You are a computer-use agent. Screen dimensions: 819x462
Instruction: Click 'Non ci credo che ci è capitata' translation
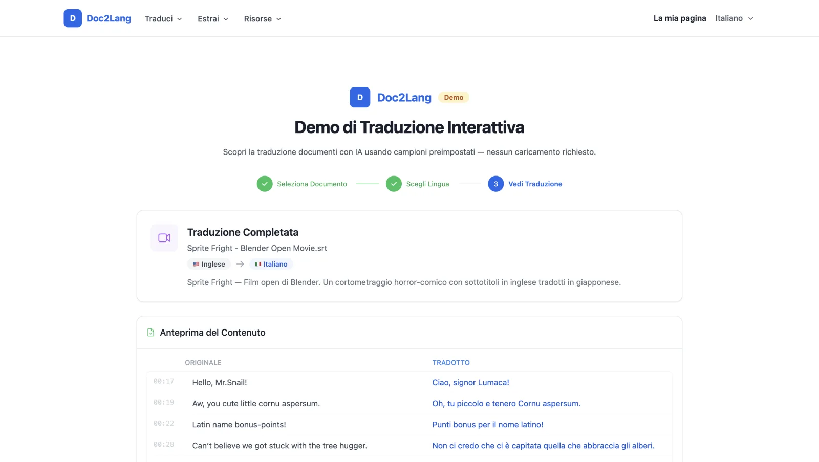(543, 446)
